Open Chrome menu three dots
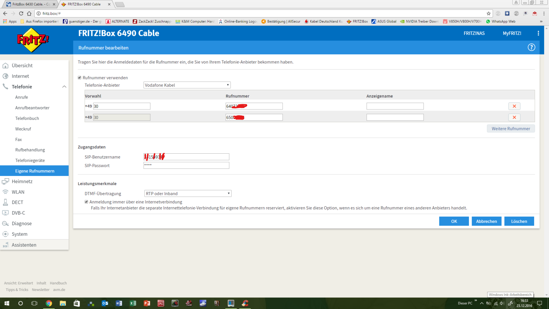This screenshot has height=309, width=549. tap(544, 13)
